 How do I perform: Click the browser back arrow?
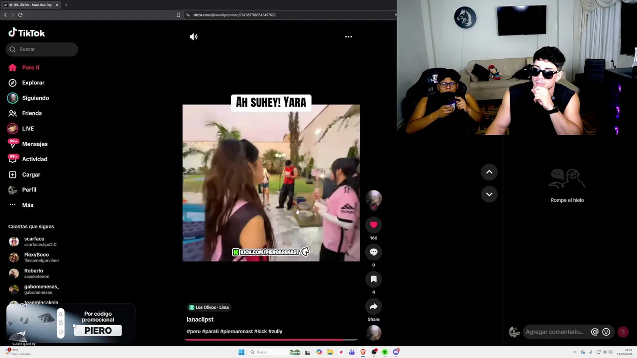5,15
